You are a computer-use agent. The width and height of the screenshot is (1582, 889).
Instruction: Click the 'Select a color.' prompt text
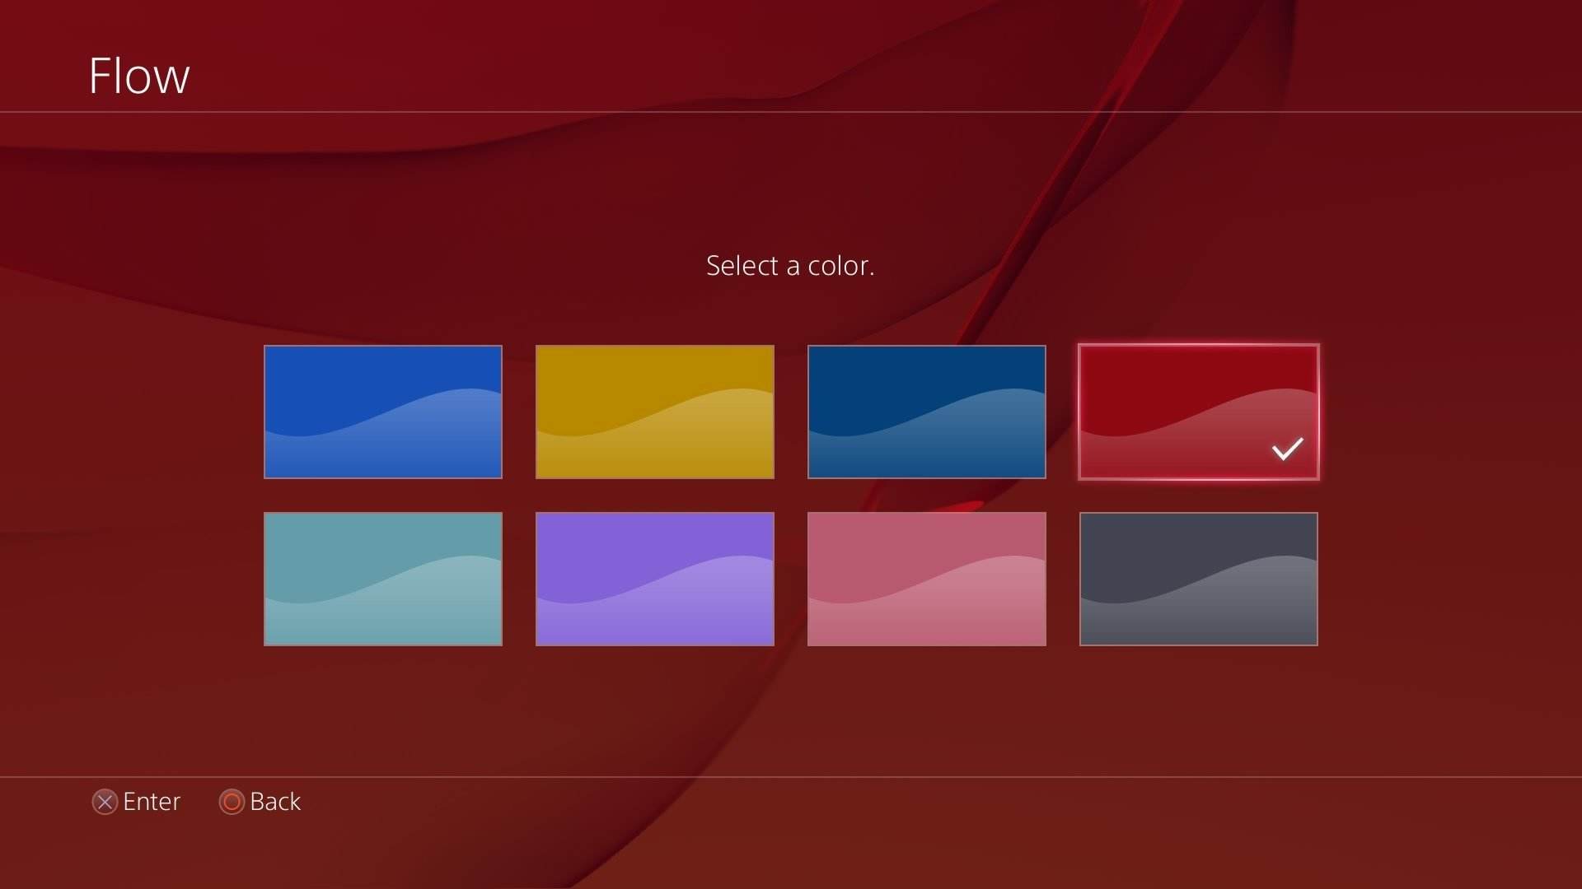(789, 265)
